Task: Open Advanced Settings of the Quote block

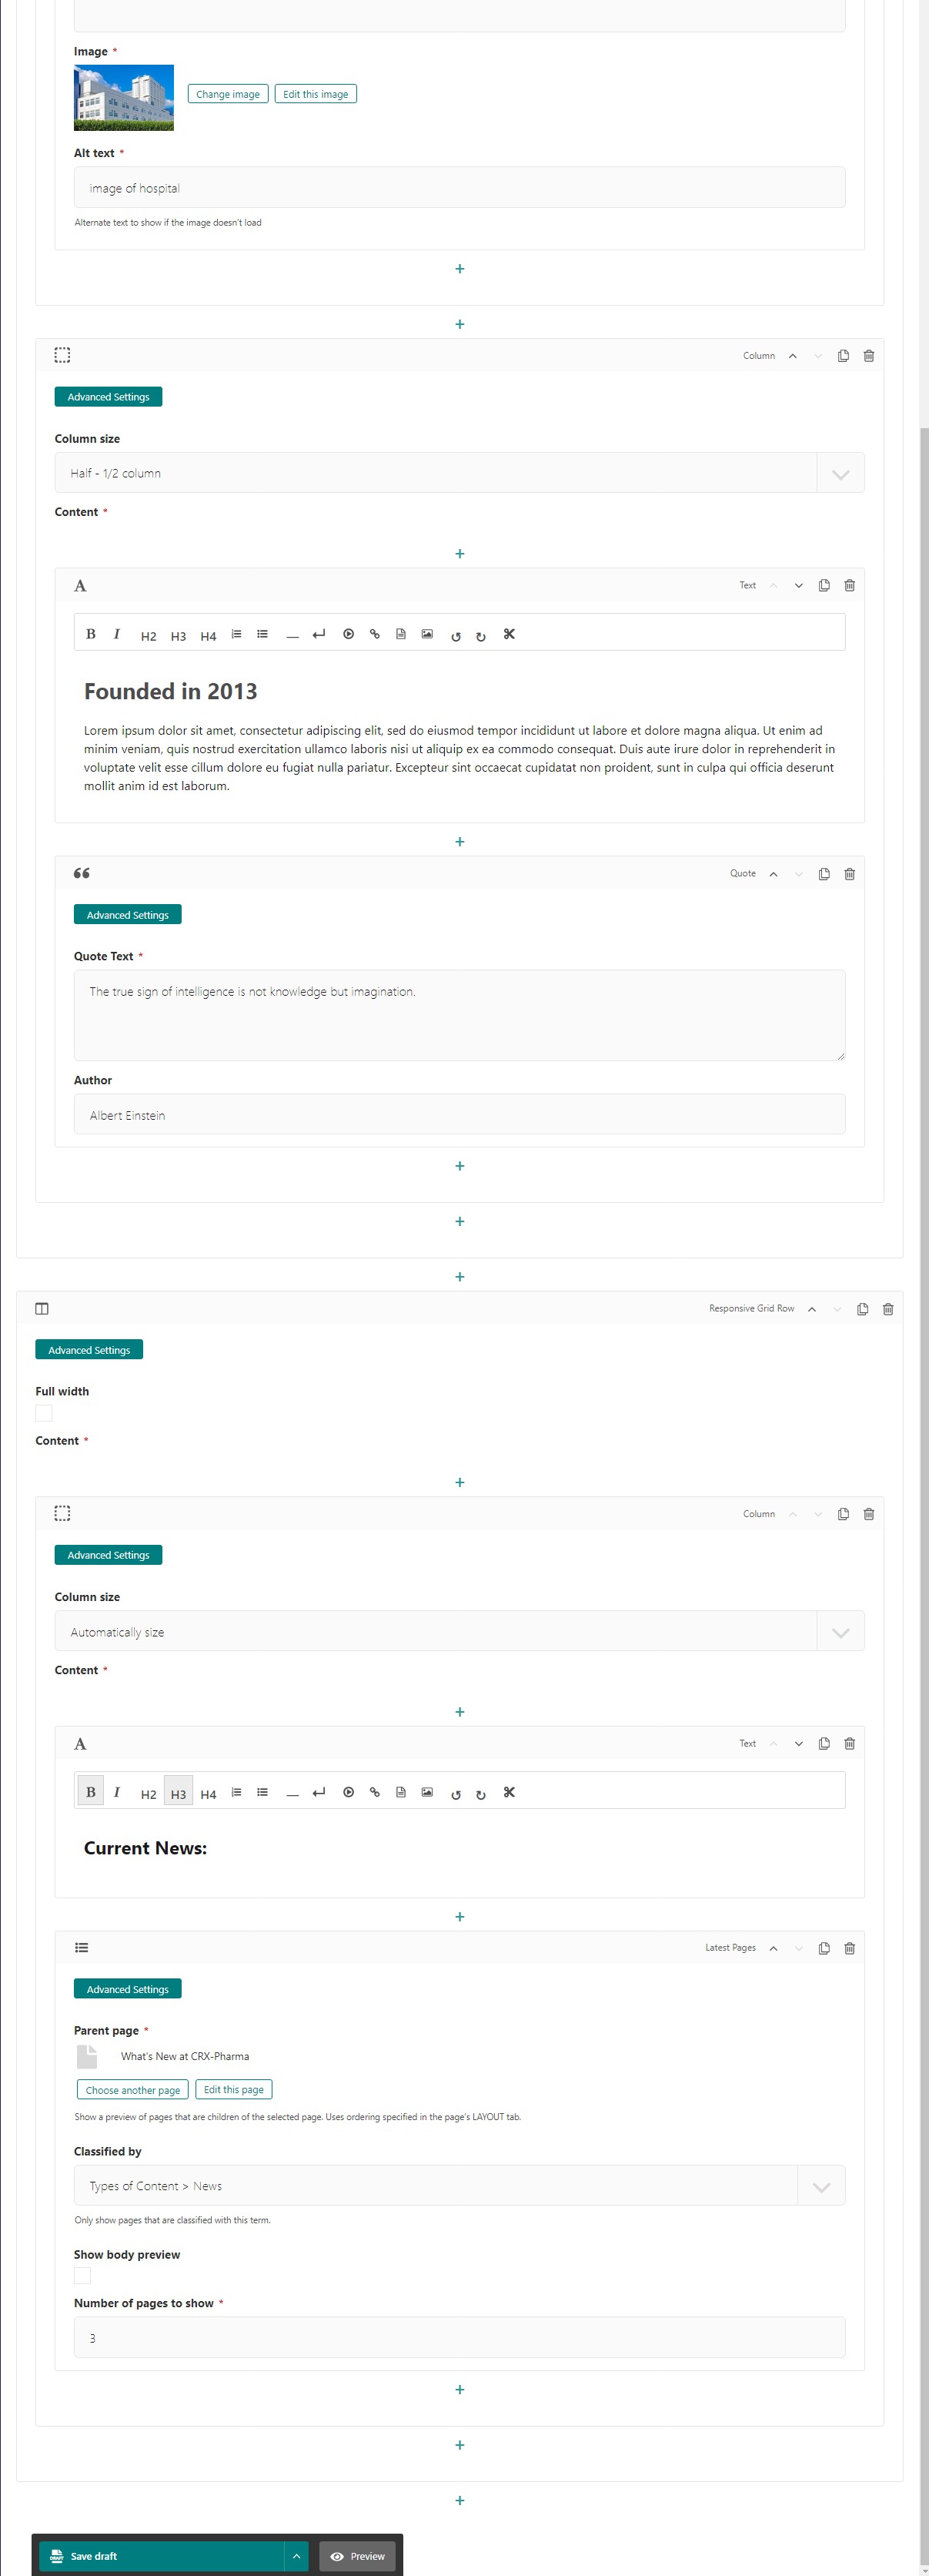Action: tap(127, 915)
